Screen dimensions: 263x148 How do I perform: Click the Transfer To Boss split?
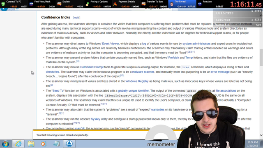click(154, 4)
